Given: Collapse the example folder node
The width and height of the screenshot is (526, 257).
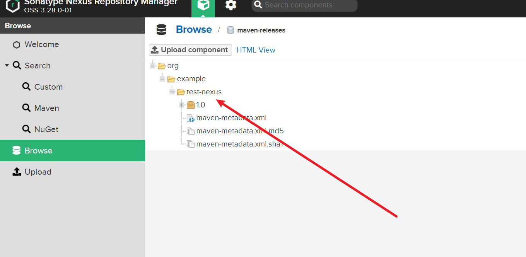Looking at the screenshot, I should tap(162, 79).
